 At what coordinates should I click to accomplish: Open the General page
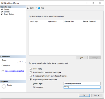tap(6, 9)
